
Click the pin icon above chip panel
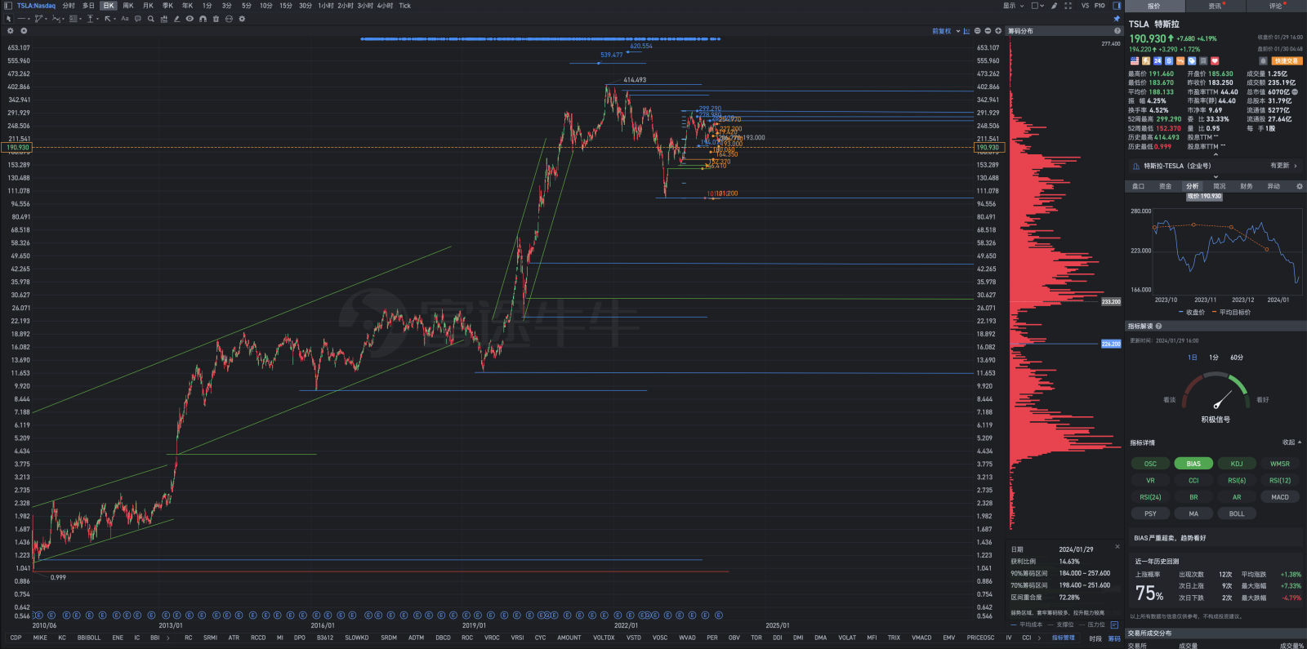(x=1117, y=19)
